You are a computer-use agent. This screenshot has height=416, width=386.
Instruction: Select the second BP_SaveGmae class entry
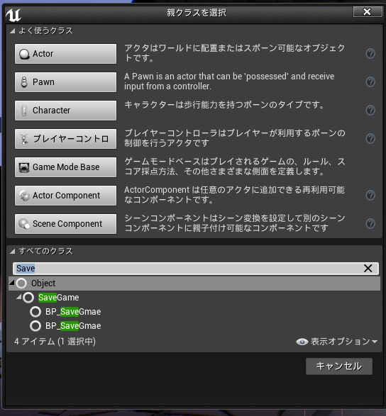pyautogui.click(x=65, y=326)
